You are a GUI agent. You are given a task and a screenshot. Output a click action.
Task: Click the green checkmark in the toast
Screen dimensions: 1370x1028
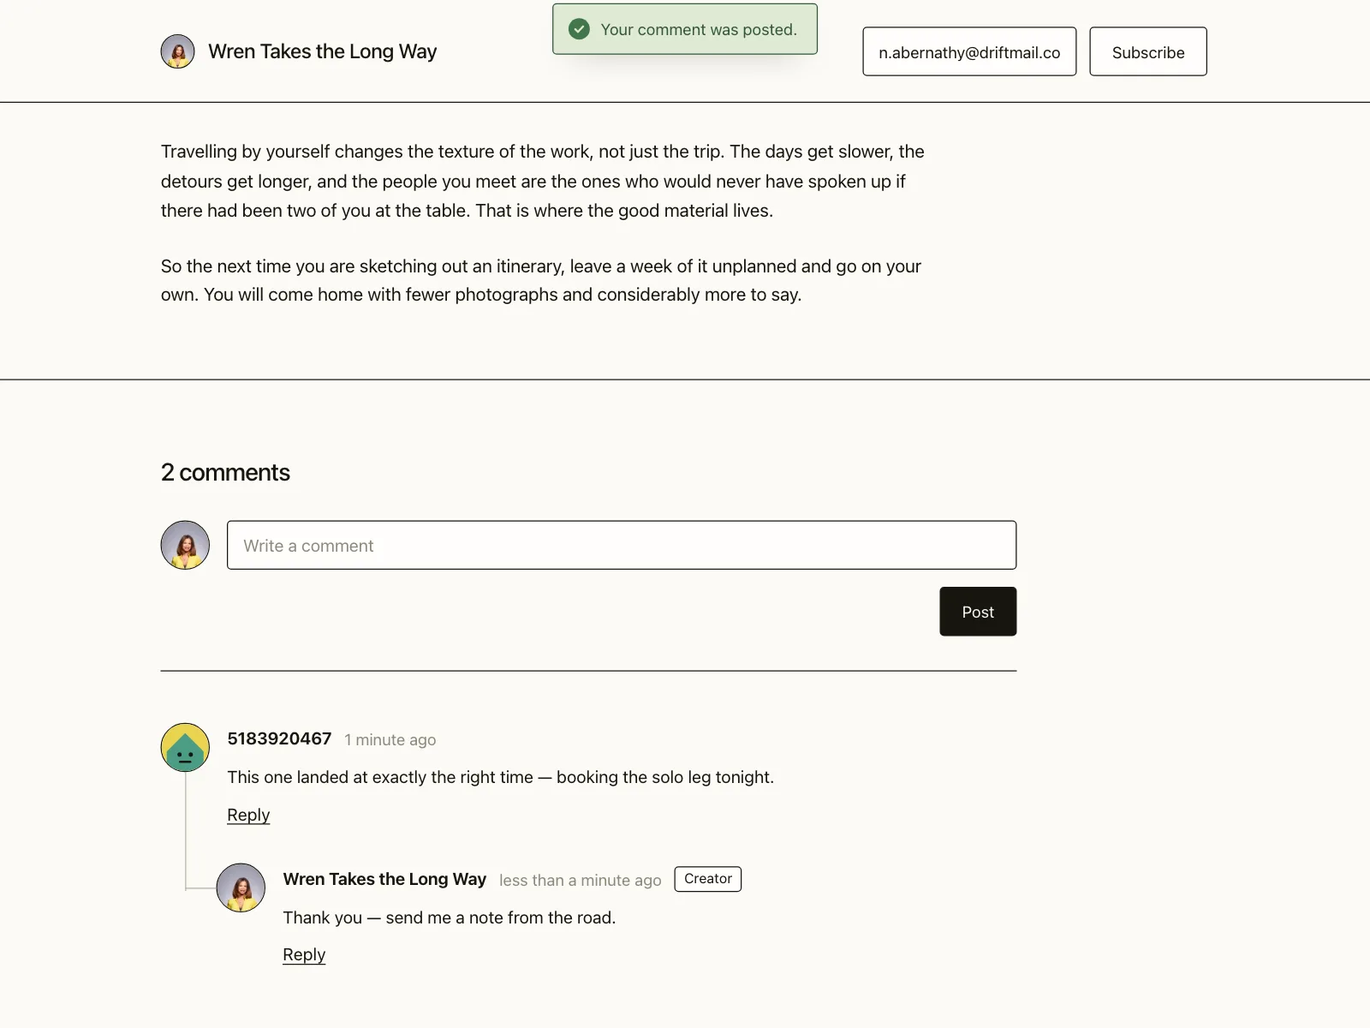[x=580, y=29]
